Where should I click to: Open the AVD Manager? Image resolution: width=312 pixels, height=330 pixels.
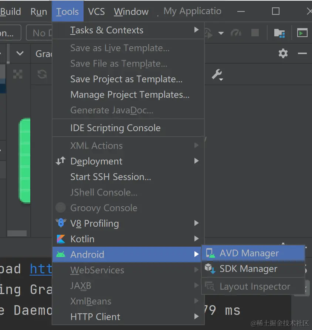pyautogui.click(x=253, y=253)
